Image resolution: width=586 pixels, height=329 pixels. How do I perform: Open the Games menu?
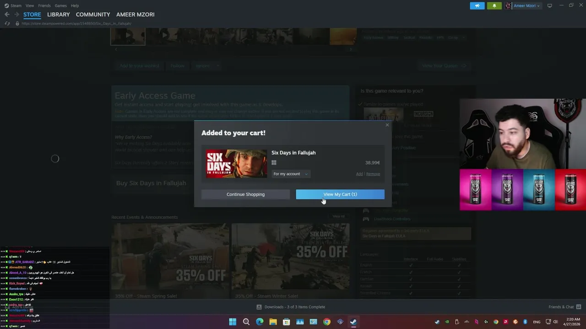[x=61, y=5]
